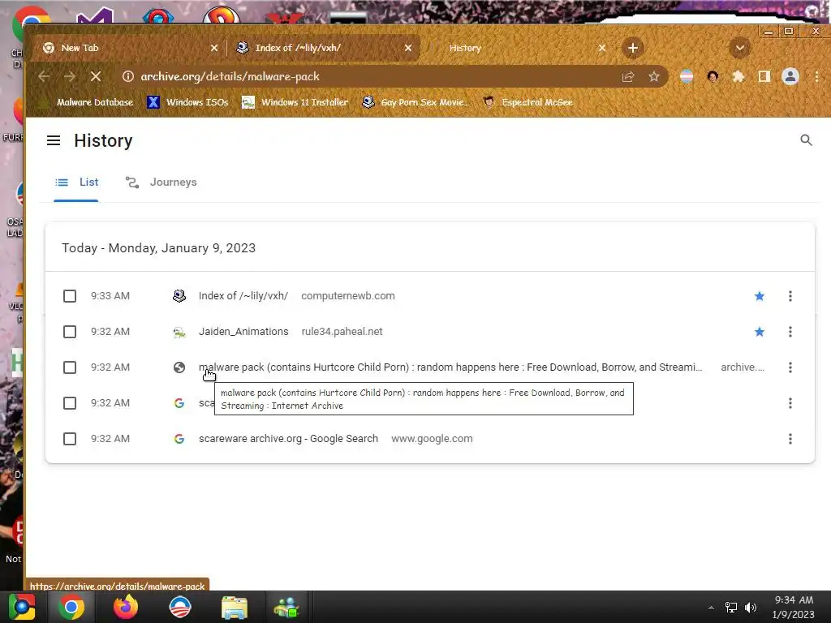Check the archive.org malware pack entry checkbox
831x623 pixels.
click(70, 367)
